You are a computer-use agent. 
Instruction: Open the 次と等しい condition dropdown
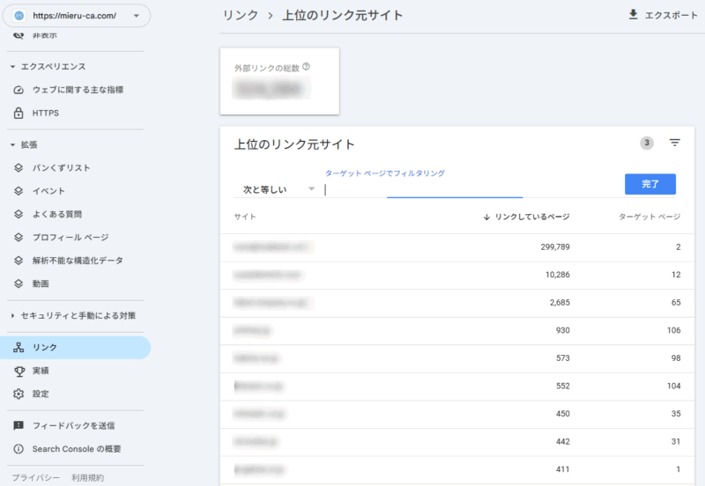pos(278,189)
